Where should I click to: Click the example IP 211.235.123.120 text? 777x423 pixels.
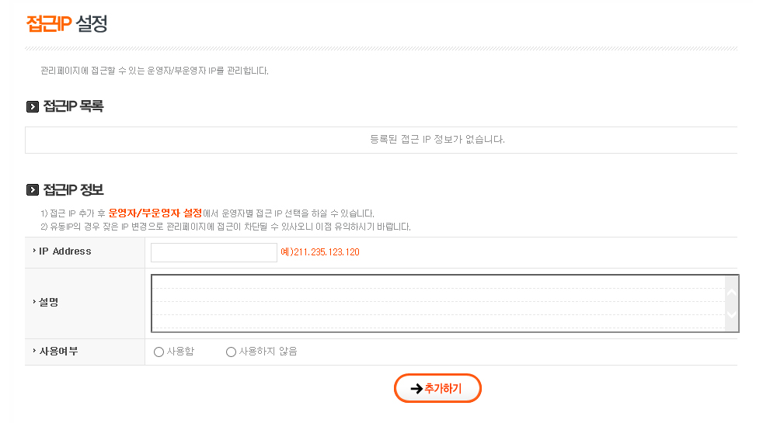tap(320, 252)
